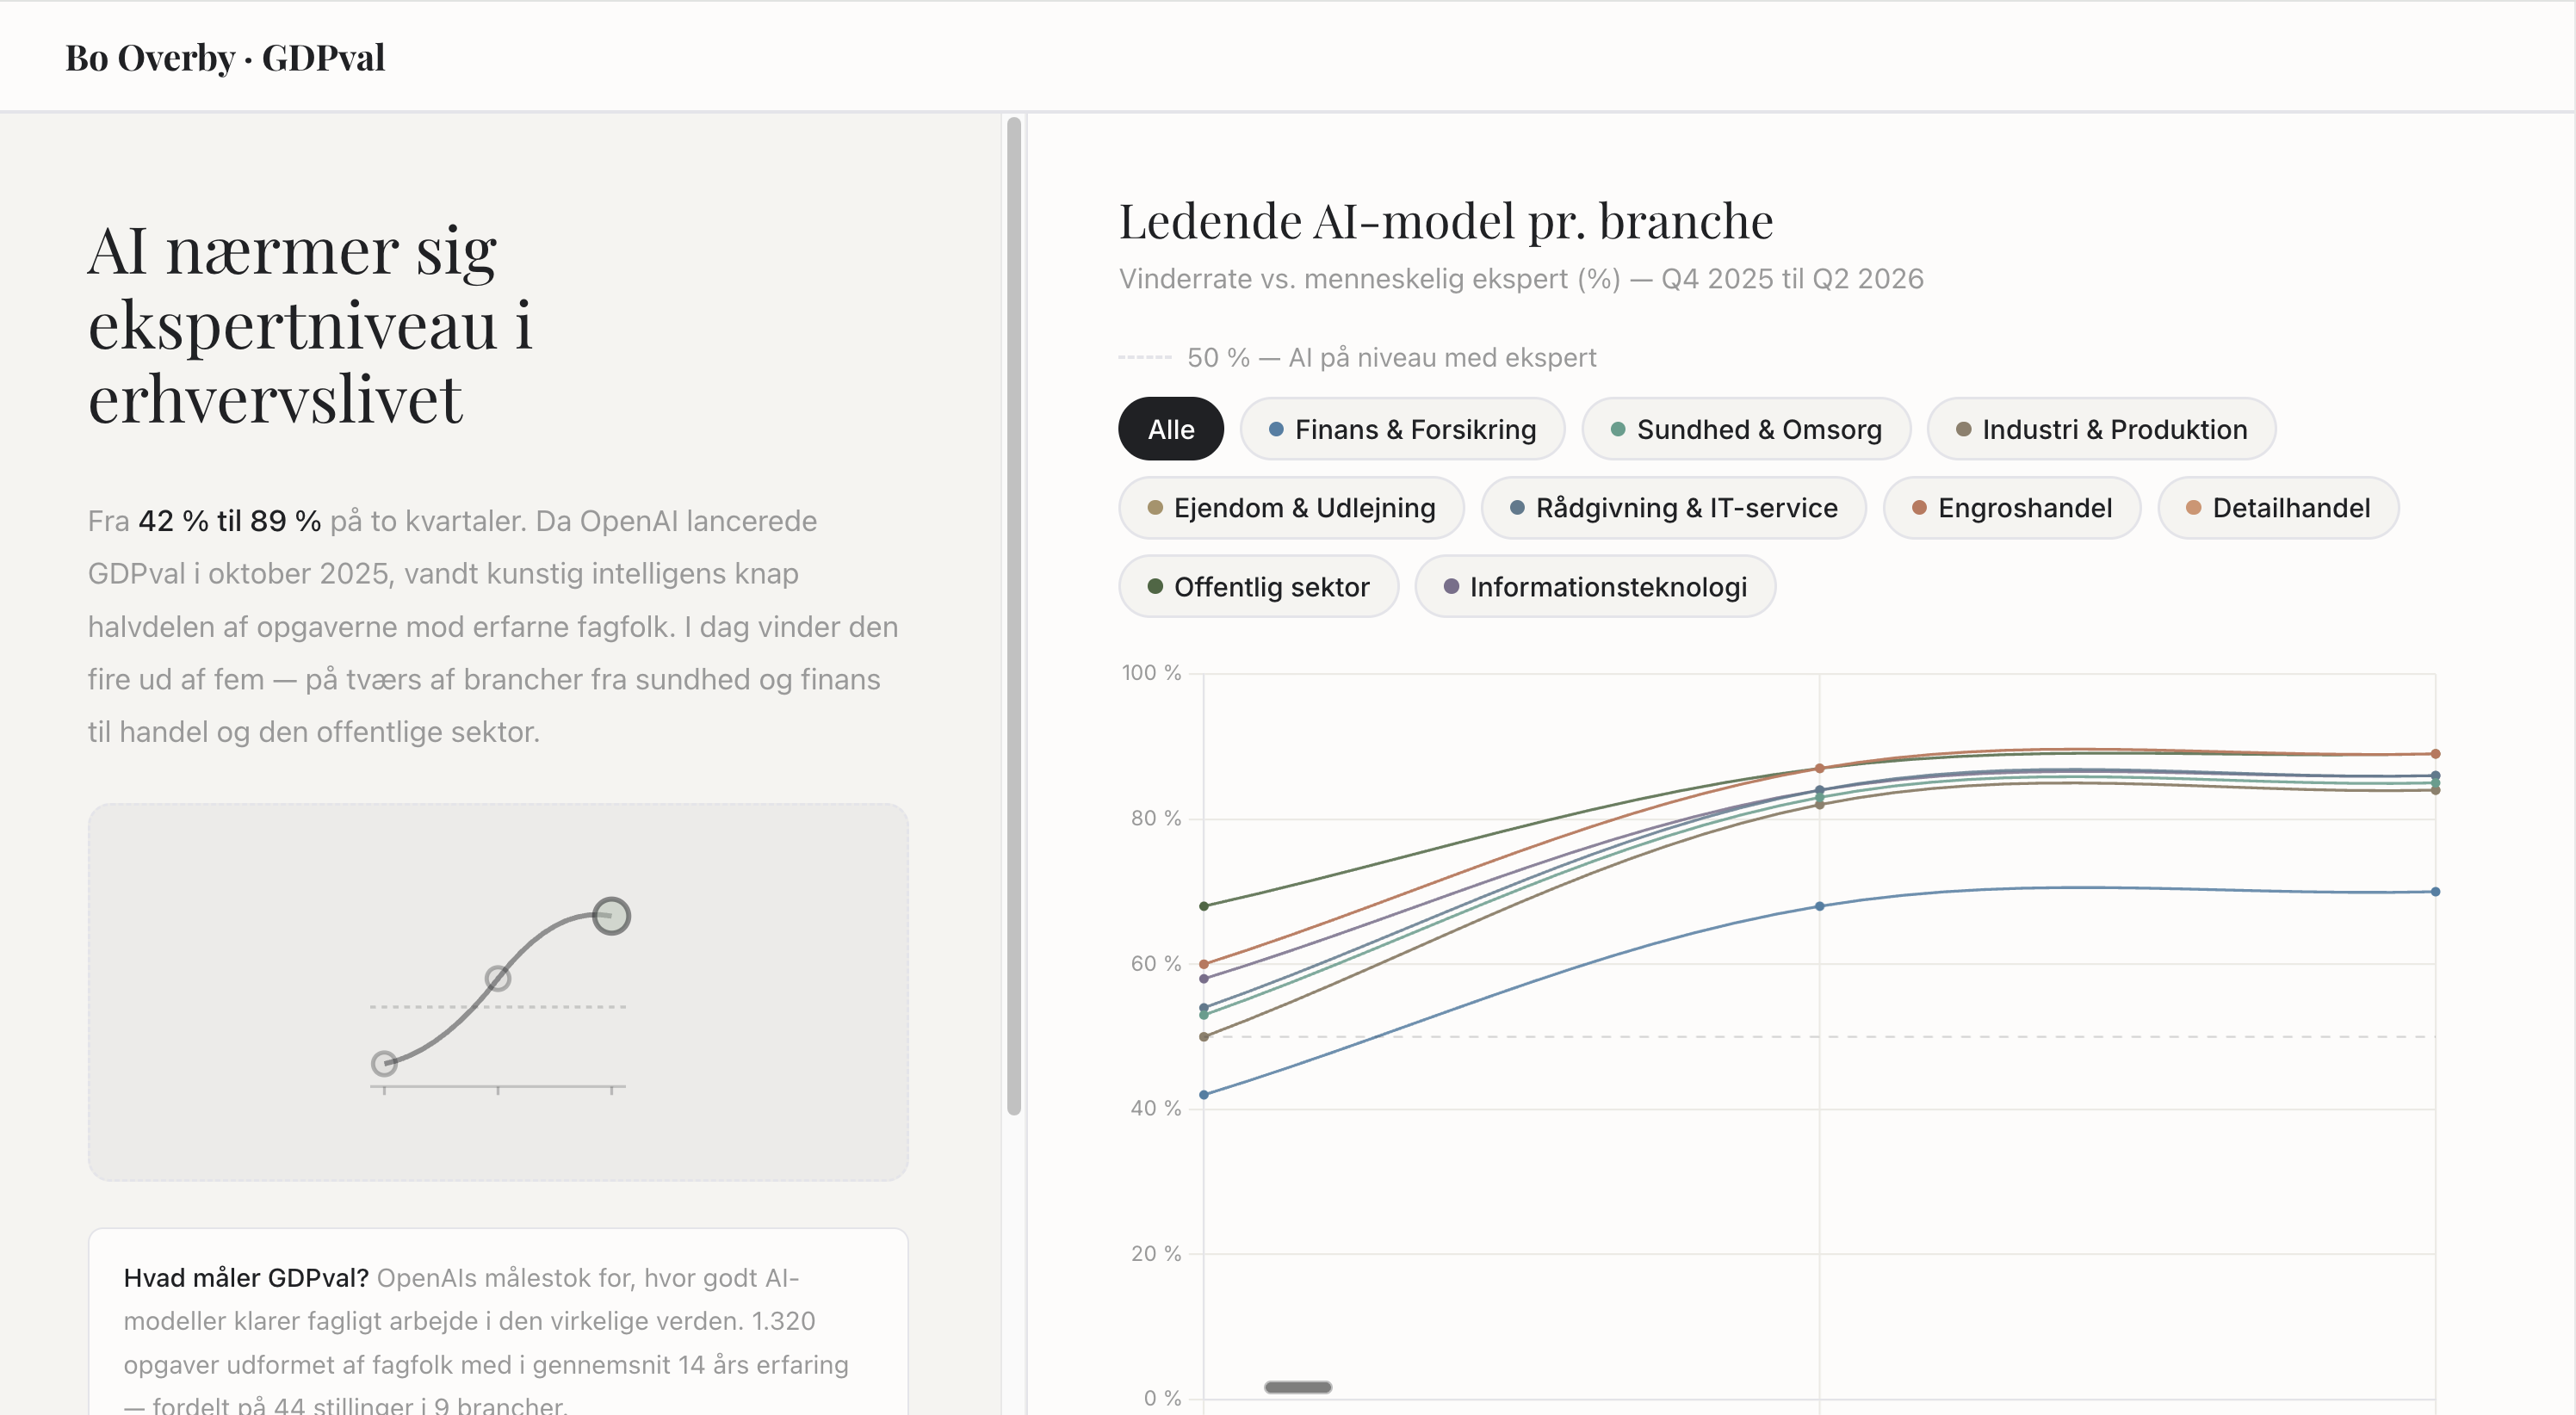Click the Offentlig sektor green dot
Screen dimensions: 2576x1415
tap(1155, 587)
